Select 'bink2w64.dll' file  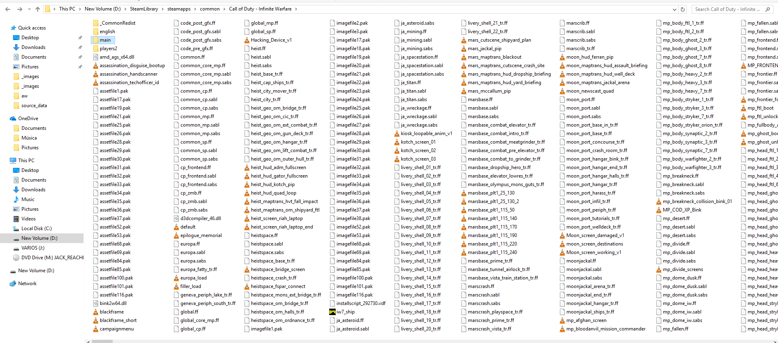113,303
